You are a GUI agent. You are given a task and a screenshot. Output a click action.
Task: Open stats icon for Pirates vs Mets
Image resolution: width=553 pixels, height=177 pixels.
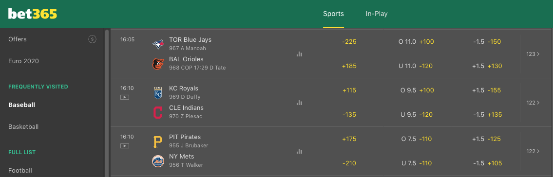click(x=299, y=151)
